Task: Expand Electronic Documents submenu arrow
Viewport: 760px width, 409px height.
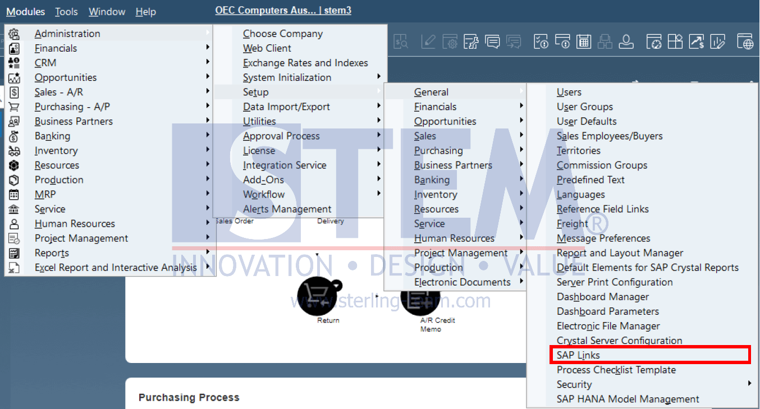Action: coord(521,282)
